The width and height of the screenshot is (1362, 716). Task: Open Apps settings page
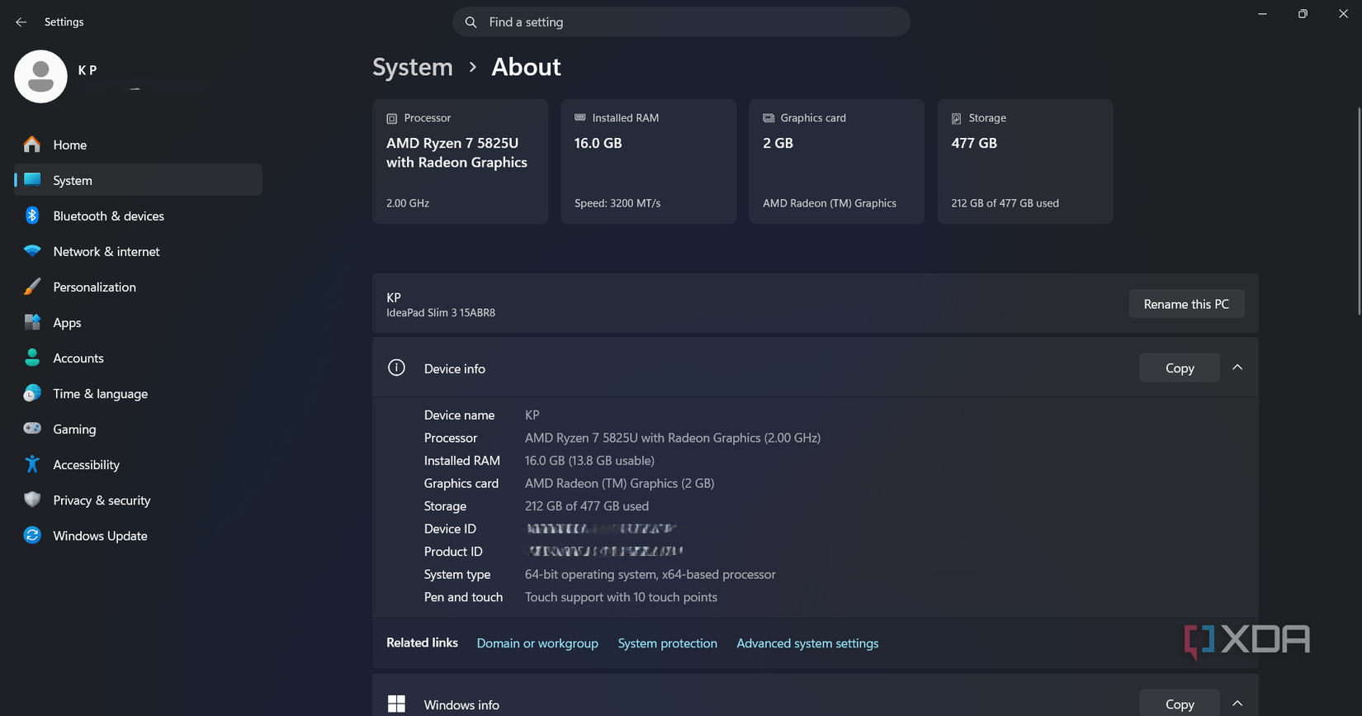(x=138, y=322)
